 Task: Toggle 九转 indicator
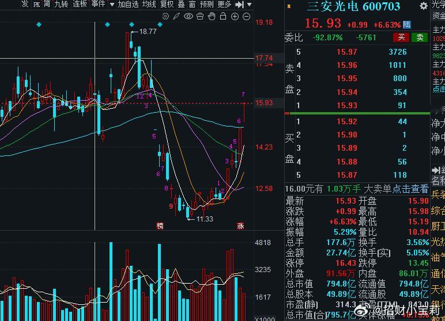click(x=61, y=4)
